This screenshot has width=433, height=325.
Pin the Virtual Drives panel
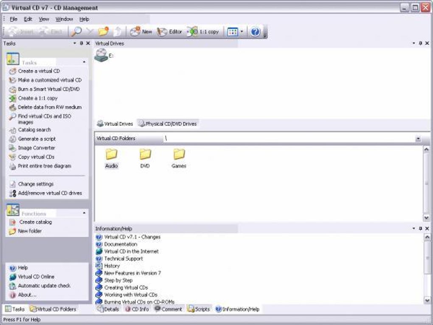point(420,43)
